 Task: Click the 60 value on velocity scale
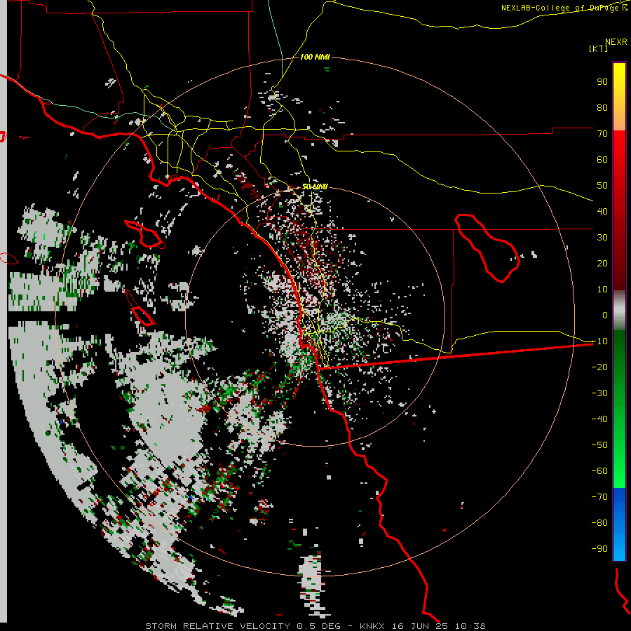pyautogui.click(x=602, y=160)
